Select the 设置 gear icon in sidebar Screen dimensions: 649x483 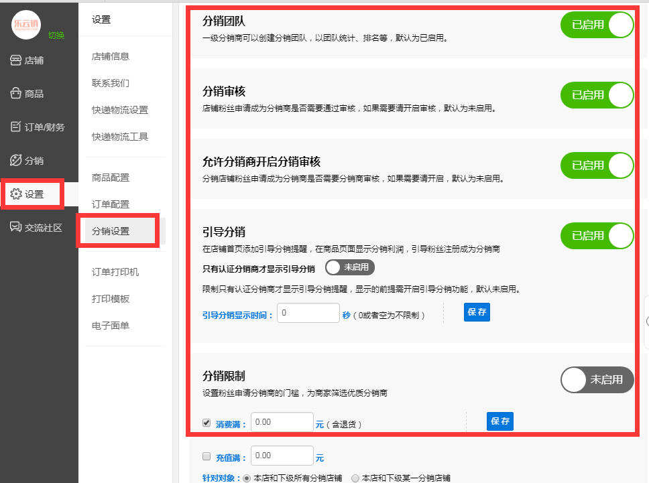pos(16,194)
